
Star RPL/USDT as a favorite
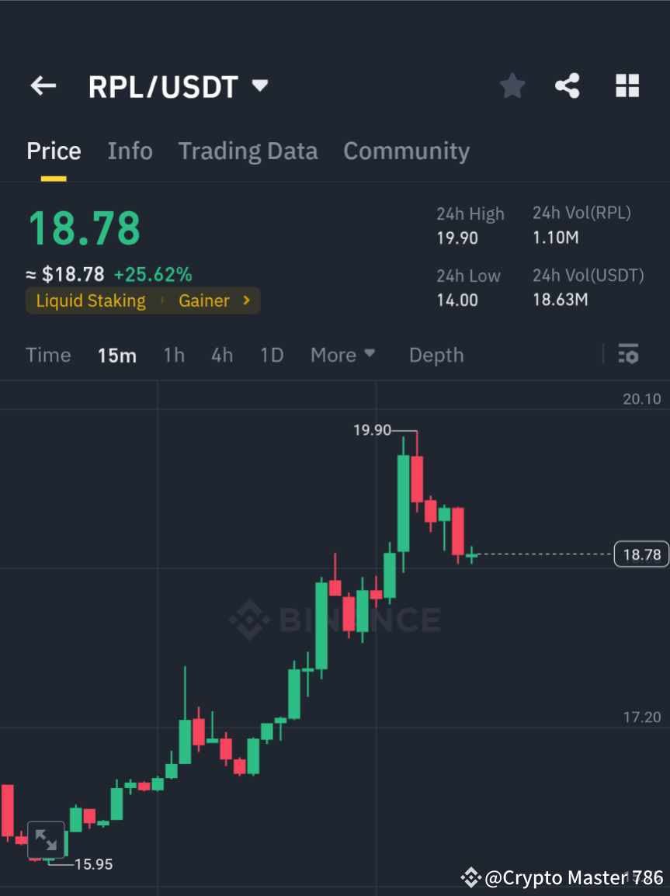click(x=512, y=85)
